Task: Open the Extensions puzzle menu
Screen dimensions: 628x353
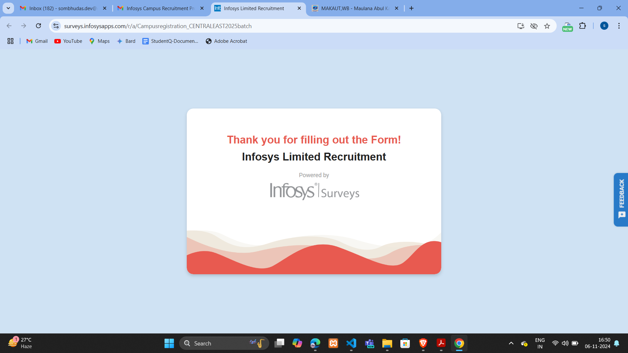Action: tap(583, 26)
